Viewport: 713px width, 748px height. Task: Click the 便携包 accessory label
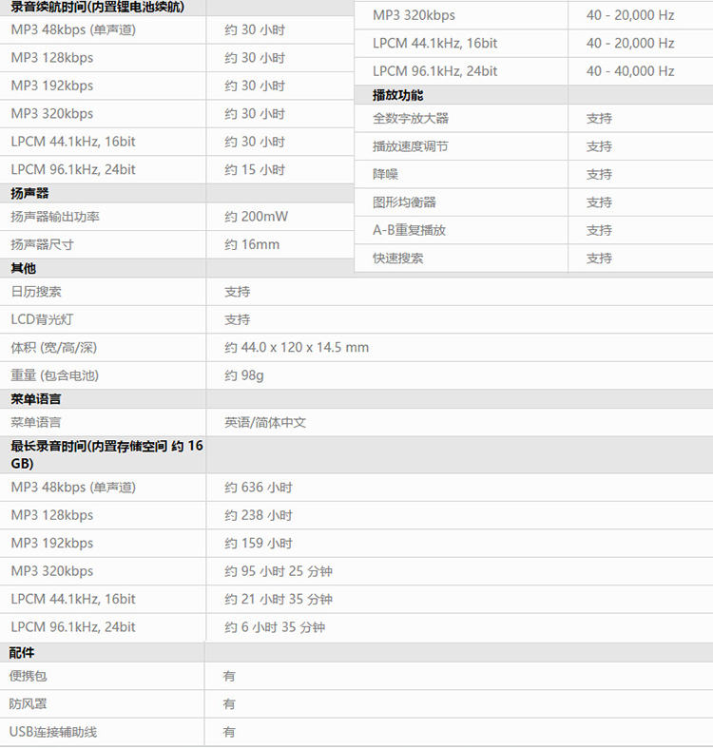[29, 677]
